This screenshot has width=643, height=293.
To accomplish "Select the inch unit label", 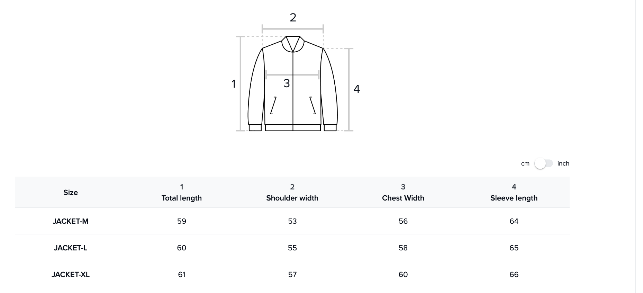I will click(564, 163).
